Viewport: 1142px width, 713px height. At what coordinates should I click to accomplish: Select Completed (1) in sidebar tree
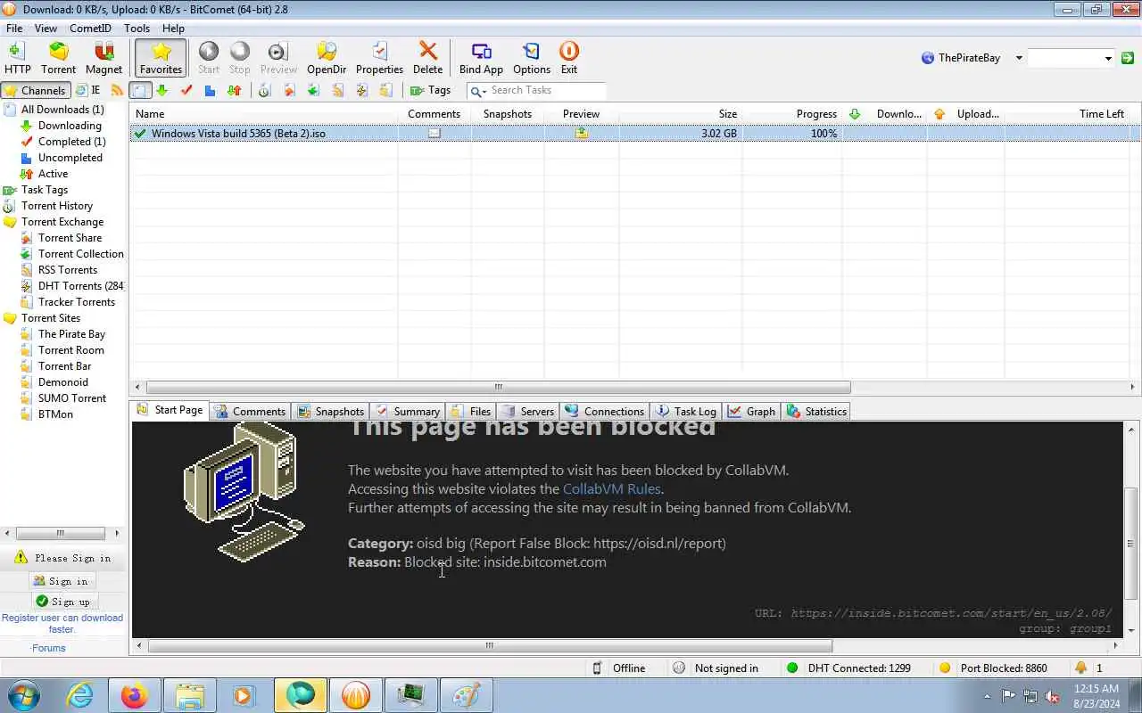(x=71, y=142)
